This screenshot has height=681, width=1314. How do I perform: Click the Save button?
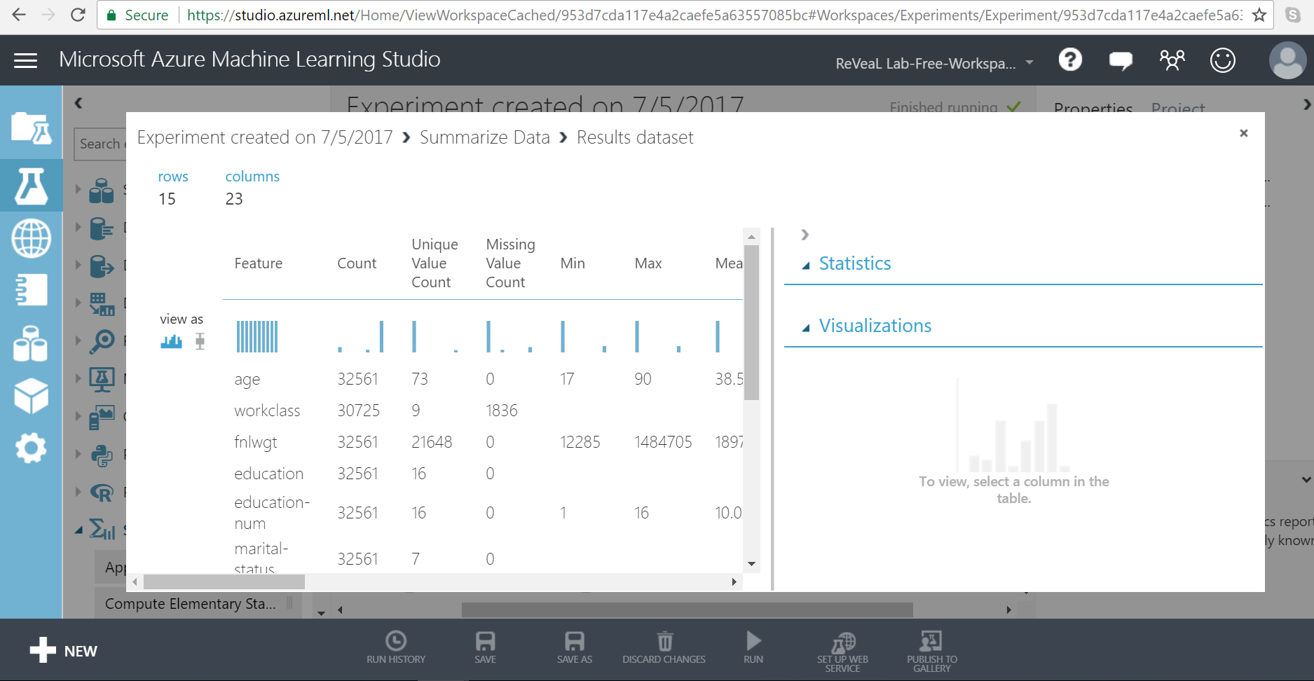[485, 647]
